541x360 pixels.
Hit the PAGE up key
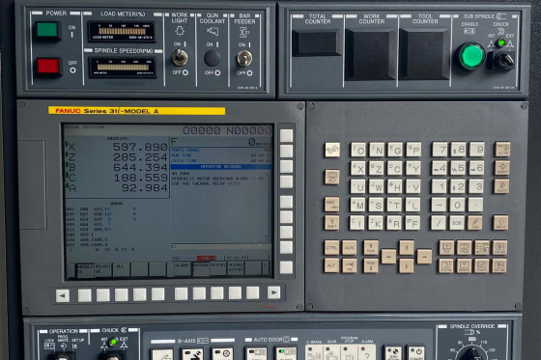pyautogui.click(x=371, y=248)
